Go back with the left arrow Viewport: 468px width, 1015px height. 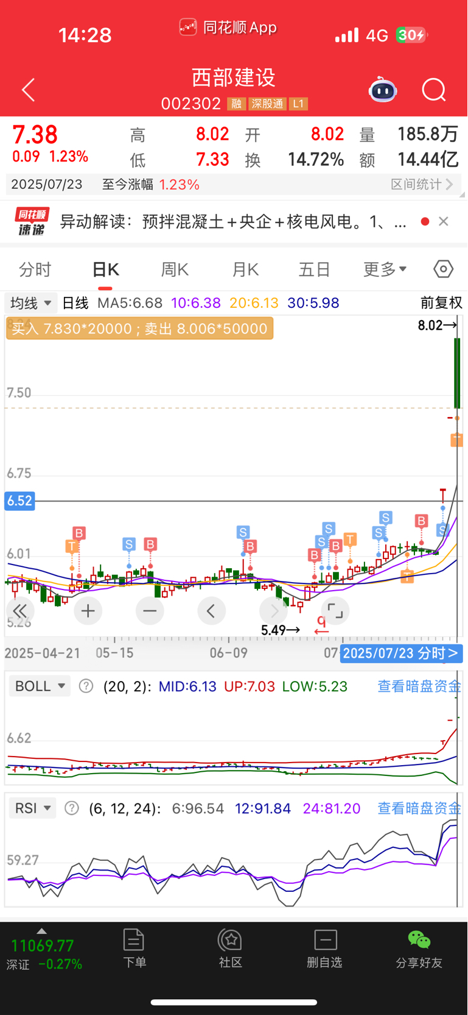pyautogui.click(x=28, y=90)
